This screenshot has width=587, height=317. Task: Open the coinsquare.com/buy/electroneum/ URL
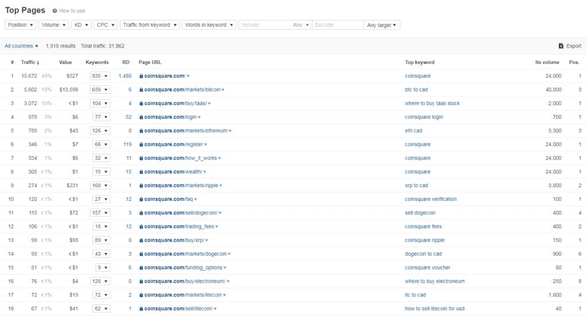(185, 281)
